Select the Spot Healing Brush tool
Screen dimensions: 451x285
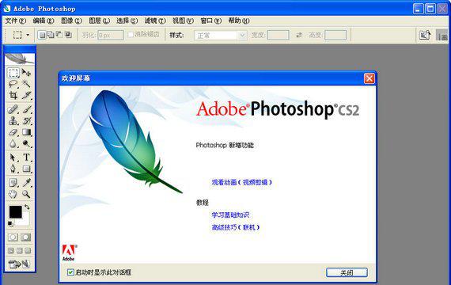tap(13, 109)
